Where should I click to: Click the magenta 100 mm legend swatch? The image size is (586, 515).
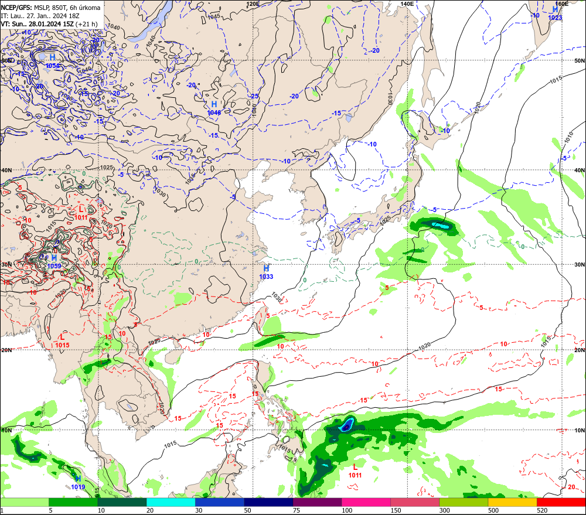coord(366,502)
